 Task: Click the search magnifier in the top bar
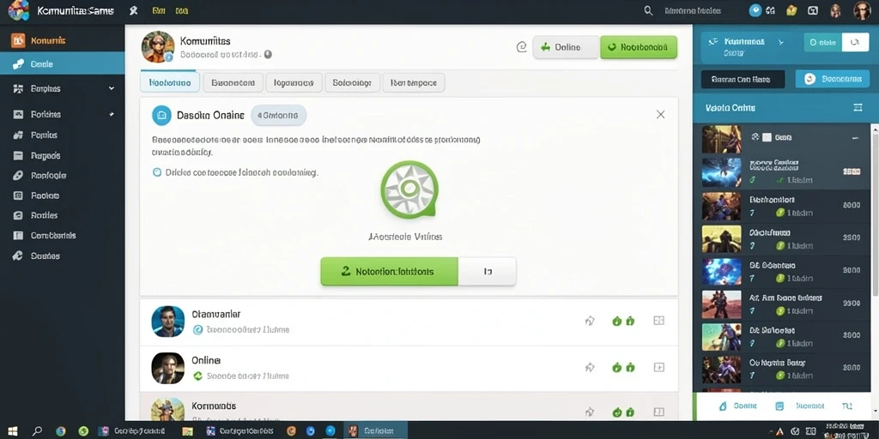[x=648, y=10]
